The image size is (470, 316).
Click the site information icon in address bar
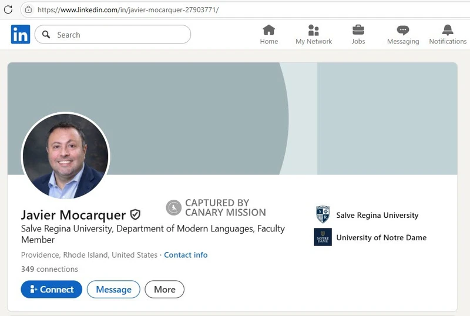(28, 9)
